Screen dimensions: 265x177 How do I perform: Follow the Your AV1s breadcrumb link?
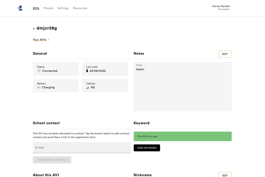point(39,40)
